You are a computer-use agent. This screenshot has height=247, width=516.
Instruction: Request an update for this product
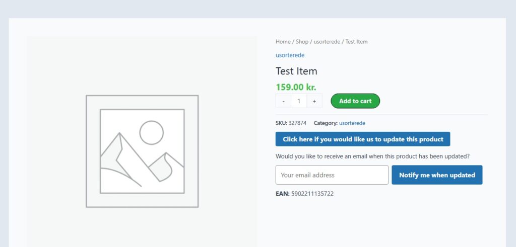pyautogui.click(x=363, y=139)
